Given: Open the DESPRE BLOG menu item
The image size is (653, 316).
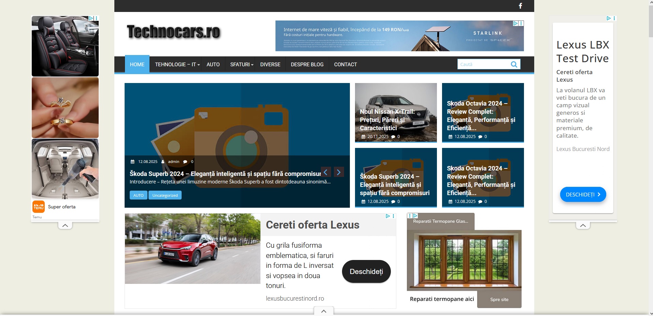Looking at the screenshot, I should (x=307, y=64).
